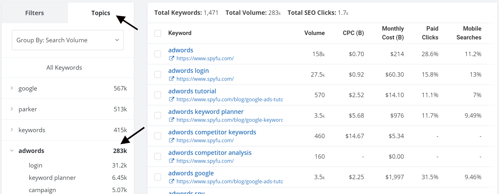Viewport: 499px width, 194px height.
Task: Open external link icon under adwords competitor analysis
Action: [x=172, y=161]
